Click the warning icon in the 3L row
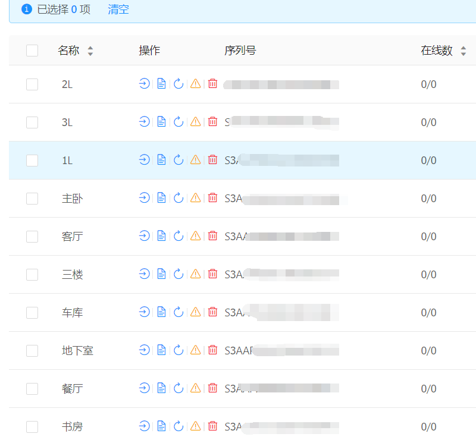Viewport: 476px width, 440px height. [x=196, y=122]
